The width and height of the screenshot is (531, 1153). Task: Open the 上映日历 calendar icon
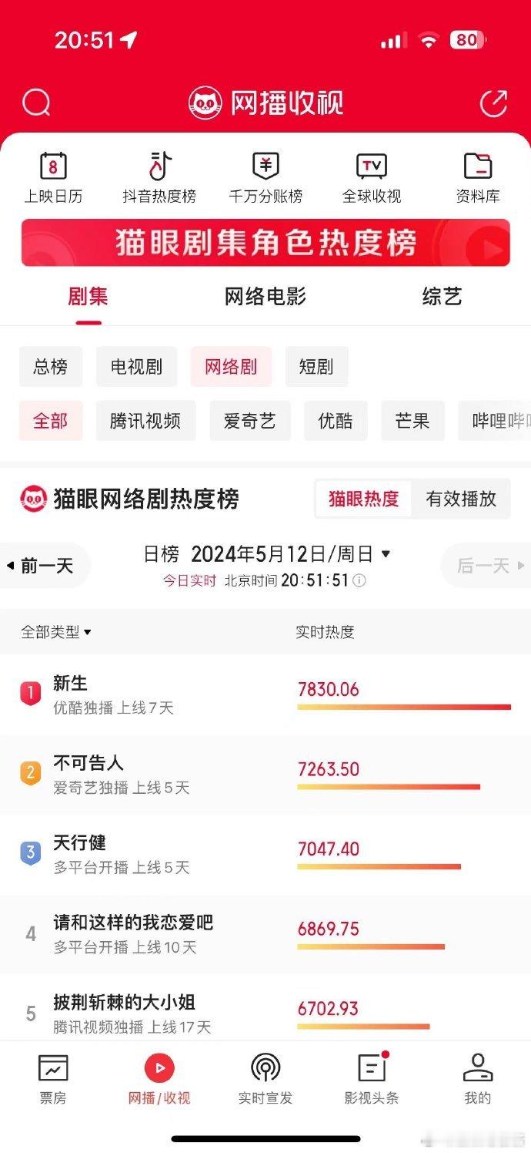pos(53,166)
